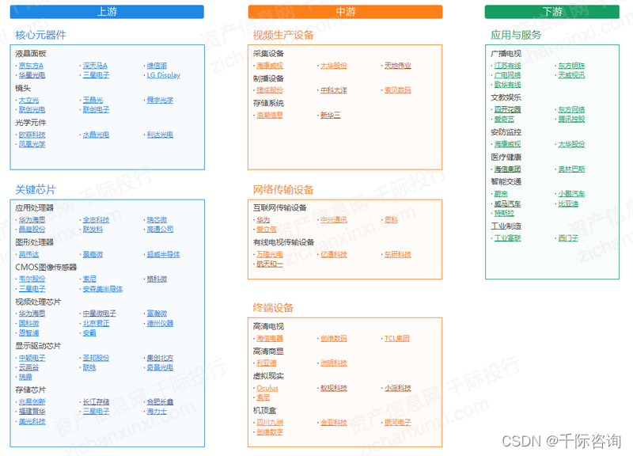
Task: Open the 德州仪器 link
Action: coord(160,324)
